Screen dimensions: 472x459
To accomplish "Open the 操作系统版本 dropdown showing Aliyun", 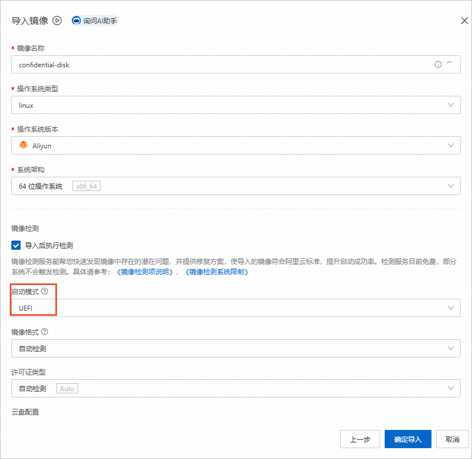I will coord(236,145).
